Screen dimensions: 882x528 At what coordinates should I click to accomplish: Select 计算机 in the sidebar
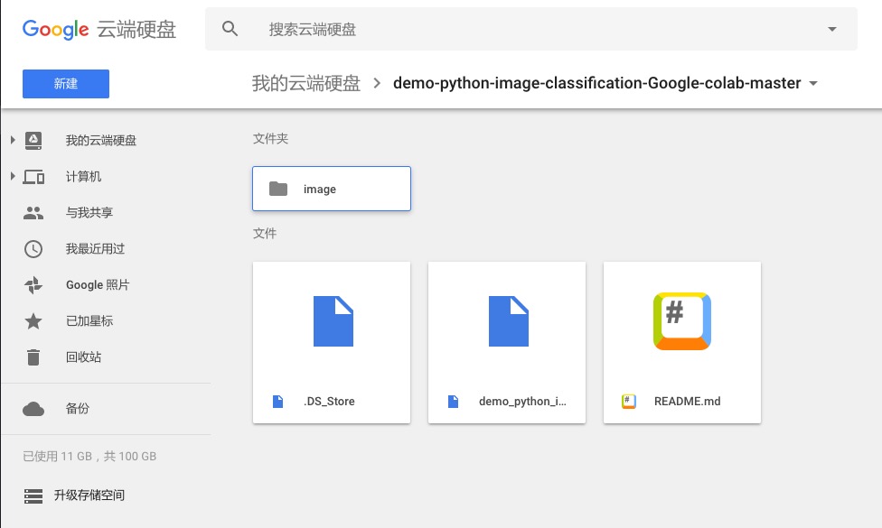tap(83, 177)
